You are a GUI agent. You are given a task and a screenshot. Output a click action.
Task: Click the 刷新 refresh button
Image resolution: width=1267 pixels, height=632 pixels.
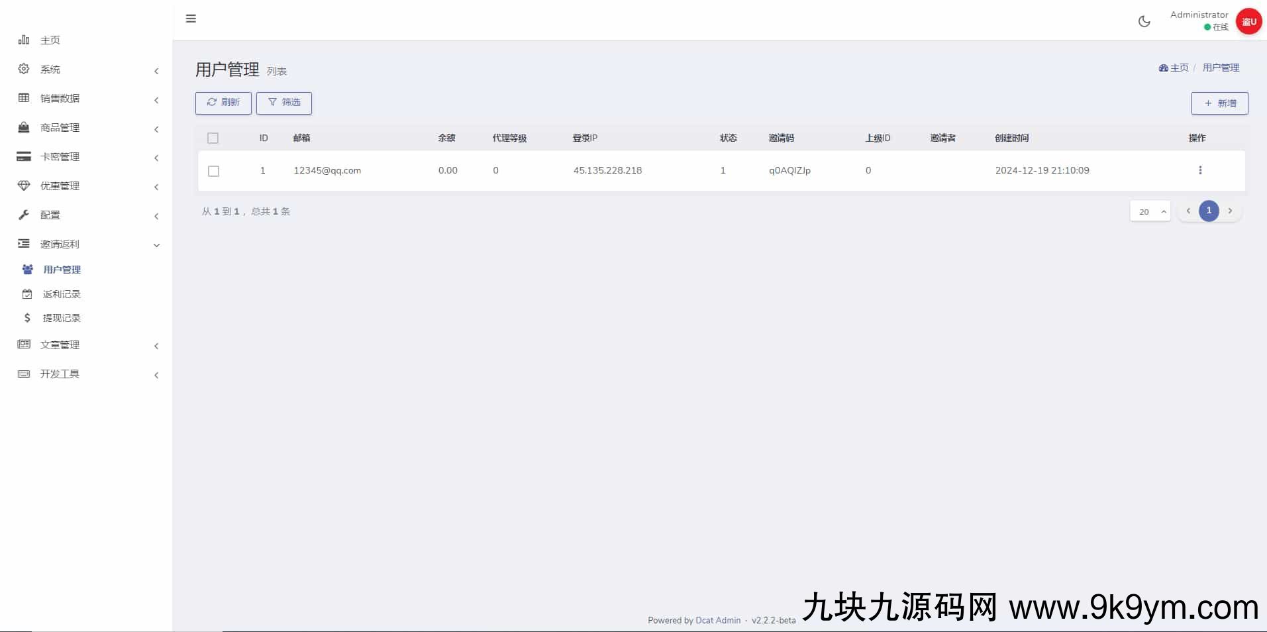pos(223,103)
